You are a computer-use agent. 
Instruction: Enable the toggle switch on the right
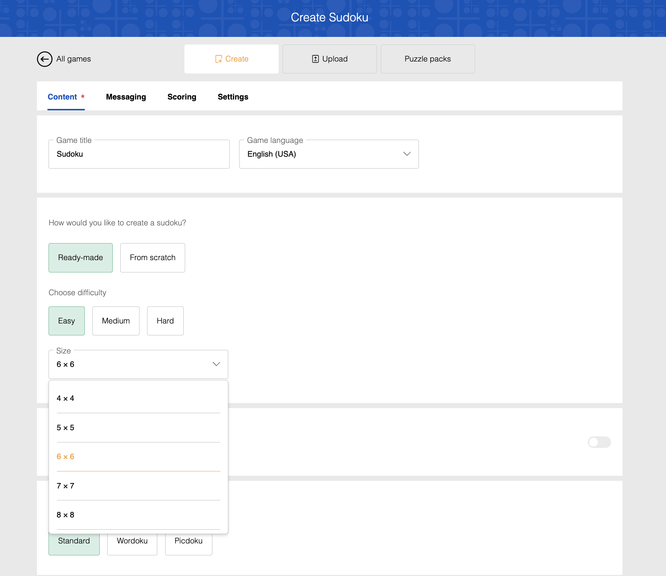click(599, 442)
